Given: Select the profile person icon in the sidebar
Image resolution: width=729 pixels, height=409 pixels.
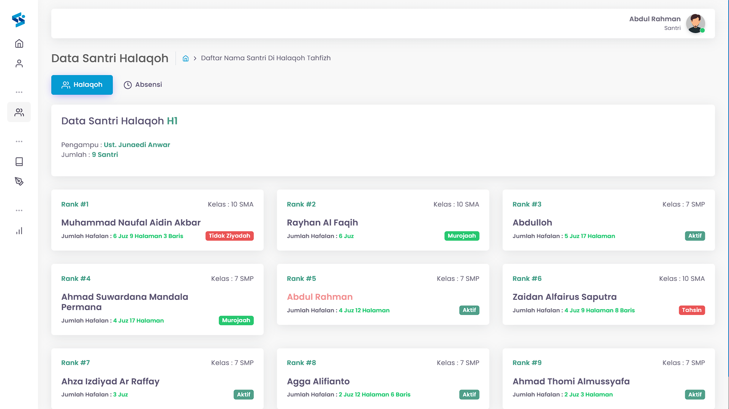Looking at the screenshot, I should (19, 63).
